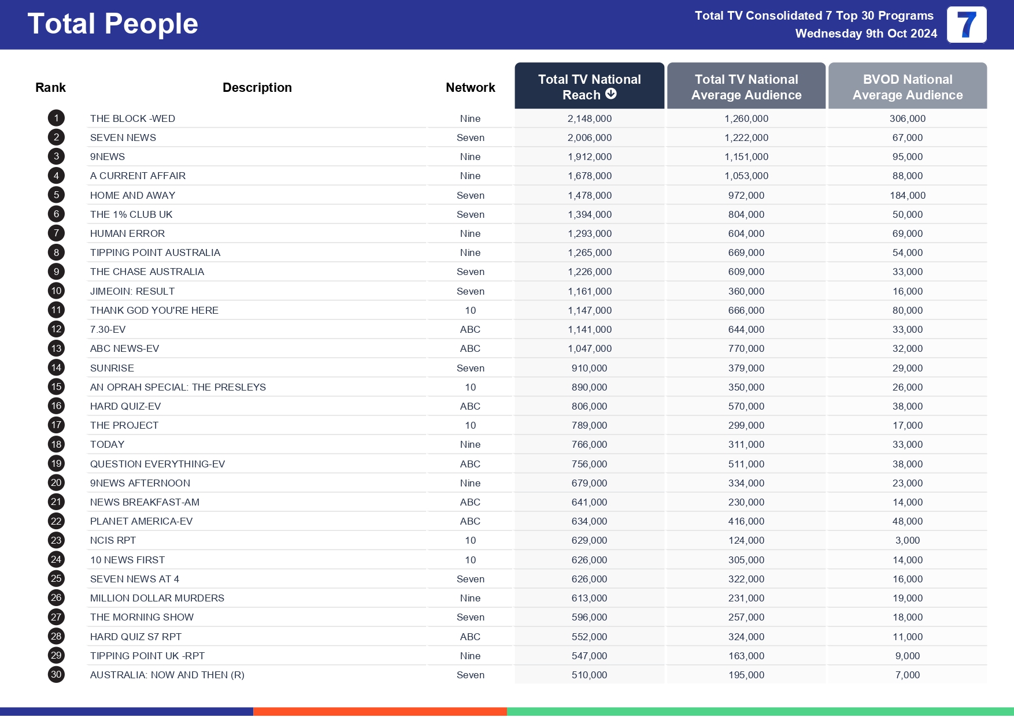Toggle sorting by Total TV National Average Audience
1014x717 pixels.
tap(746, 87)
